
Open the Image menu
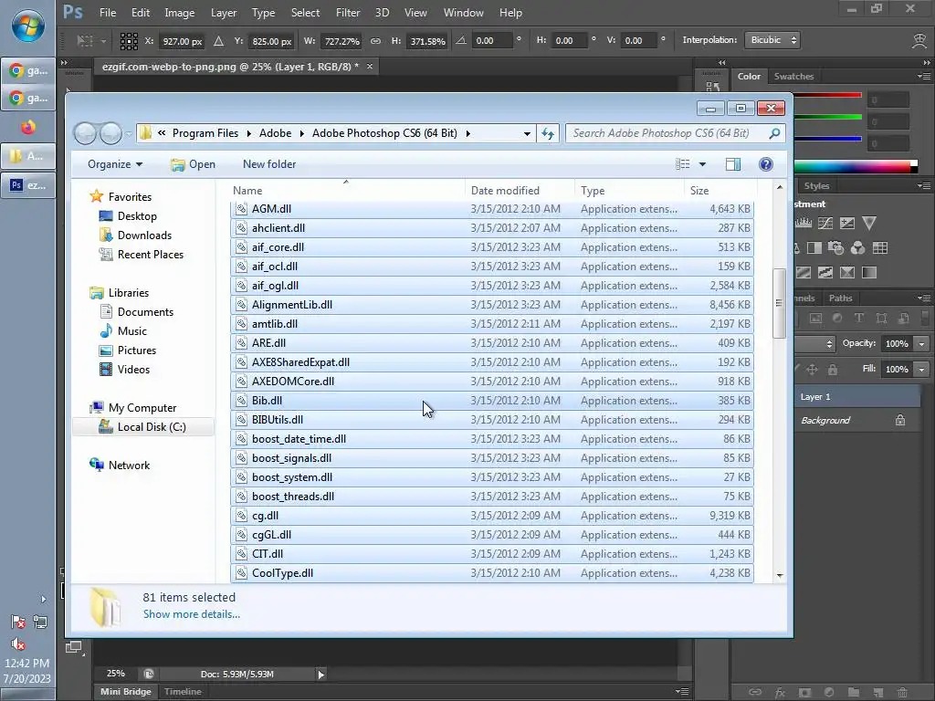(x=180, y=13)
